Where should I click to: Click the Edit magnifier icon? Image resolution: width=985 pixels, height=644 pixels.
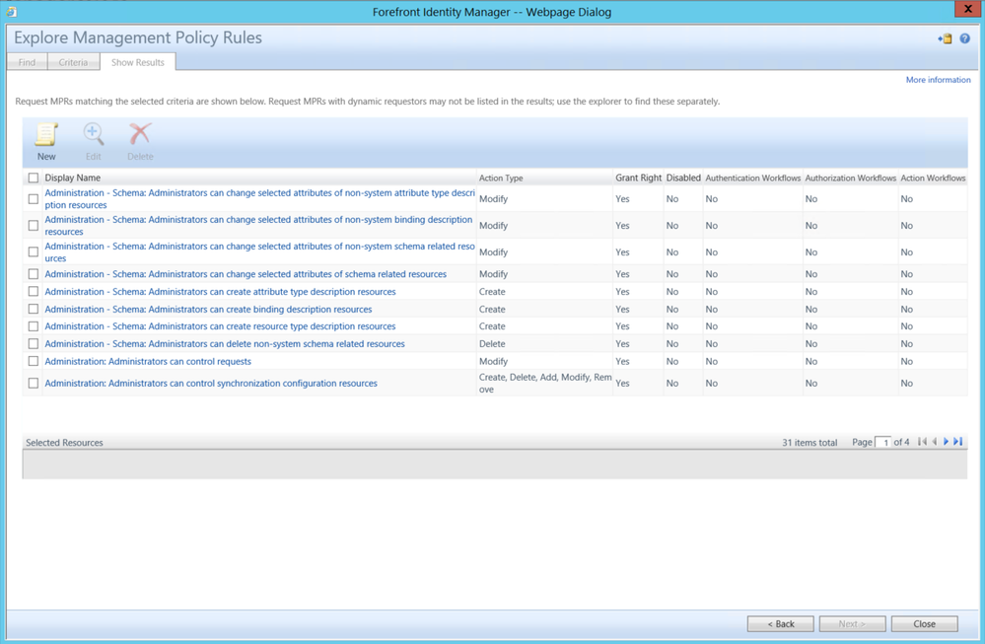pos(93,134)
